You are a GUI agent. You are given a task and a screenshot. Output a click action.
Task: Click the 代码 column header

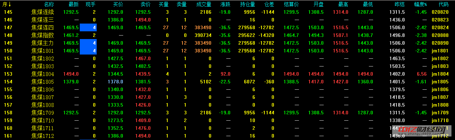[x=444, y=4]
